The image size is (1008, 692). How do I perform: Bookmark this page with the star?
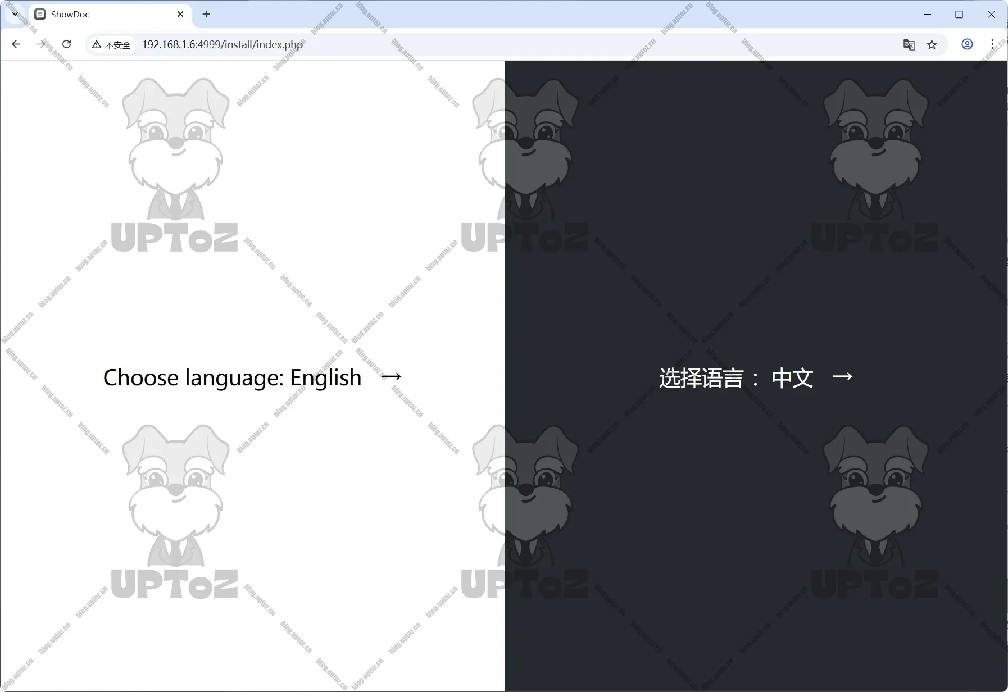pos(932,44)
